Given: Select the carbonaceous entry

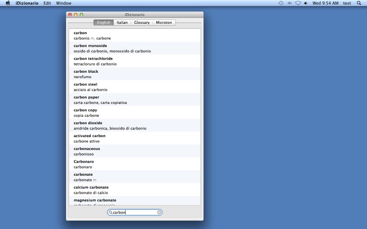Looking at the screenshot, I should point(135,151).
